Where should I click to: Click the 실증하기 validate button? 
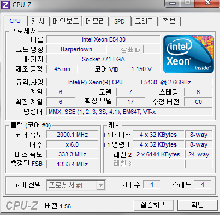[x=153, y=205]
